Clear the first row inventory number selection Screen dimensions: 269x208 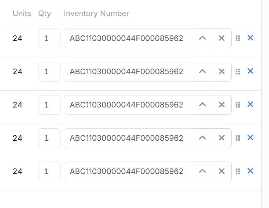[222, 38]
